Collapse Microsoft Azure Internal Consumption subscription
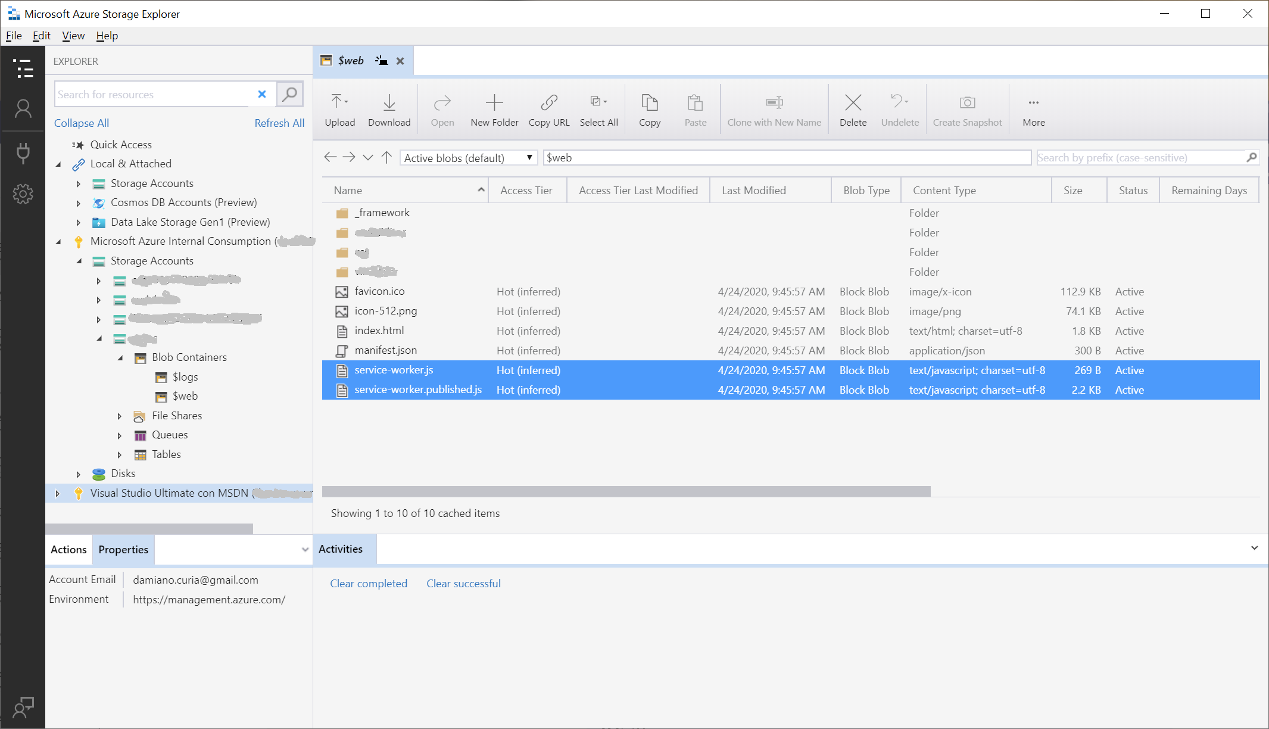Viewport: 1269px width, 729px height. coord(58,241)
